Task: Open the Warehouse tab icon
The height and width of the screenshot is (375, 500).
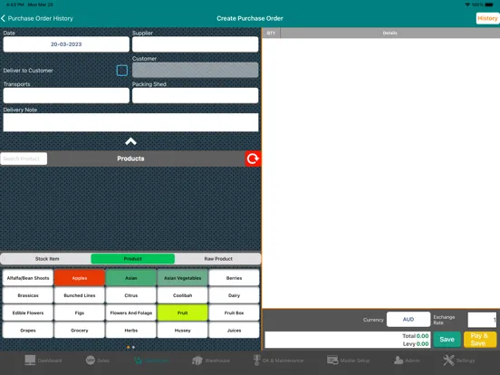Action: pyautogui.click(x=197, y=361)
